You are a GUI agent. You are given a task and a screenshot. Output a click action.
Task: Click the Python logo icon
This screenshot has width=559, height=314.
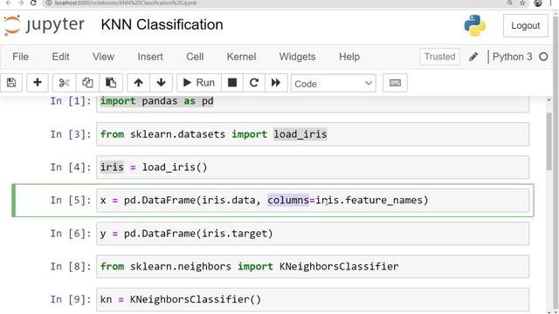pyautogui.click(x=474, y=25)
